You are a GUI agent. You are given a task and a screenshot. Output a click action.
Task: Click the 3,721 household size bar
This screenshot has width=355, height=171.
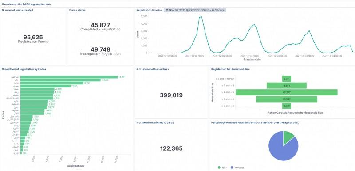click(287, 79)
